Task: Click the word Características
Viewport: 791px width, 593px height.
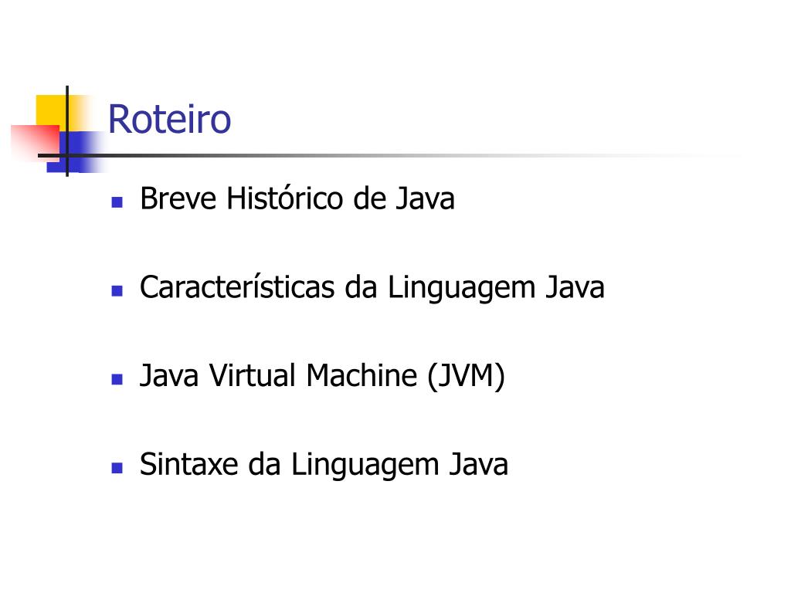Action: 237,287
